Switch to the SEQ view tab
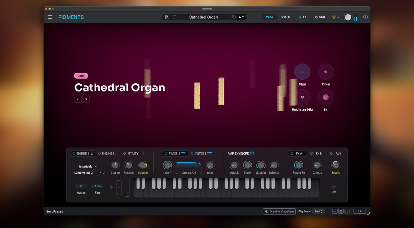 tap(322, 17)
